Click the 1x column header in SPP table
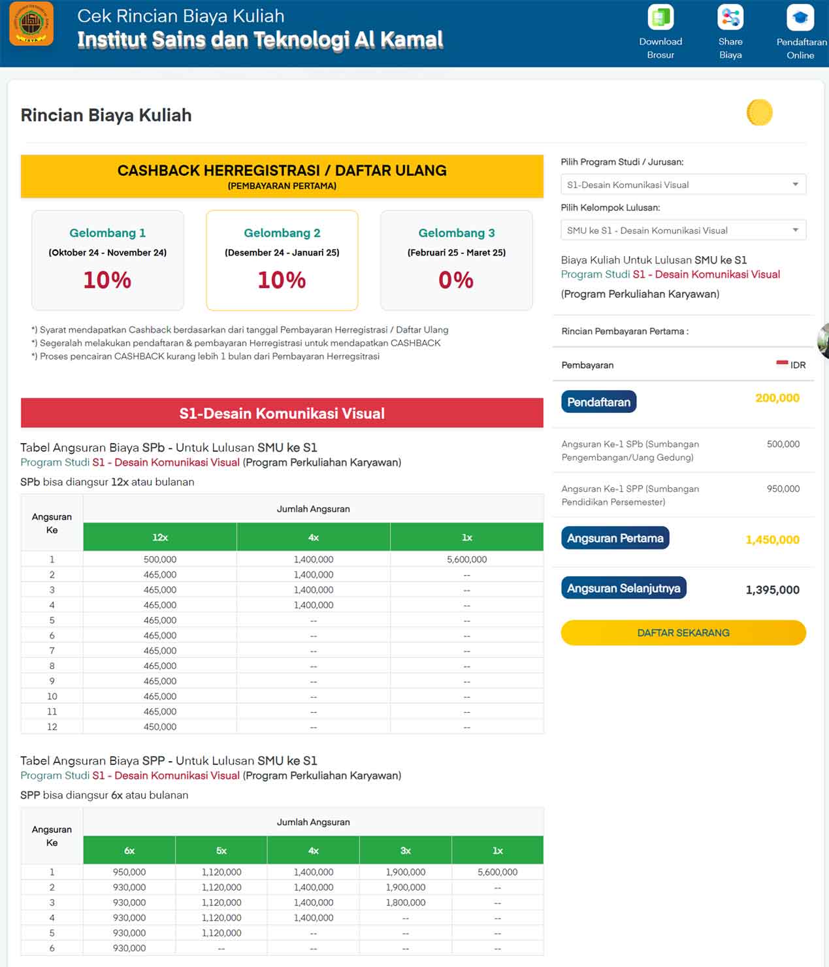829x967 pixels. coord(498,850)
